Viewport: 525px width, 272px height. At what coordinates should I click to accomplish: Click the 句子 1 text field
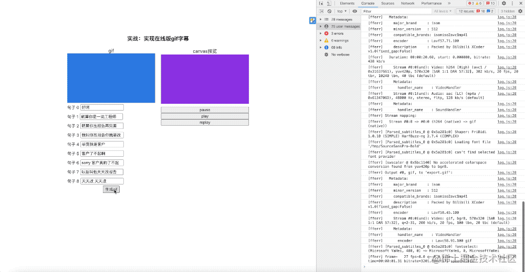pyautogui.click(x=101, y=117)
